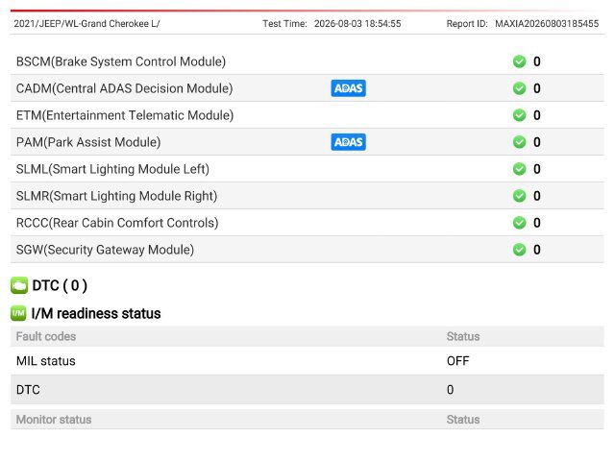The image size is (615, 461).
Task: Click the ADAS badge on PAM row
Action: tap(348, 142)
